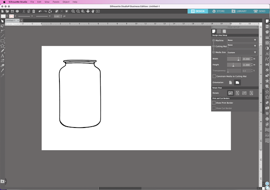The image size is (270, 190).
Task: Check the Show Print Border box
Action: (214, 103)
